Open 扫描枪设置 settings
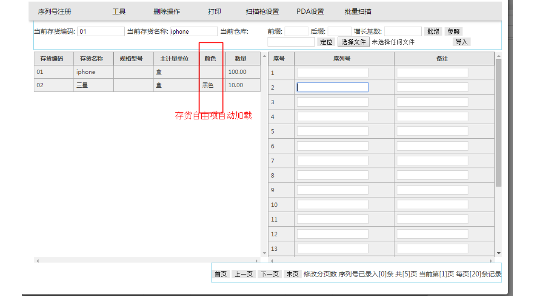The image size is (546, 301). point(262,12)
